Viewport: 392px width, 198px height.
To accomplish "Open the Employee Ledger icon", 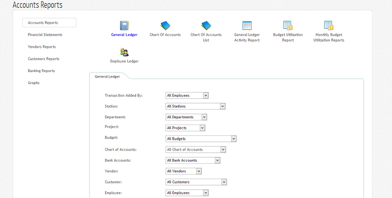I will [x=124, y=52].
